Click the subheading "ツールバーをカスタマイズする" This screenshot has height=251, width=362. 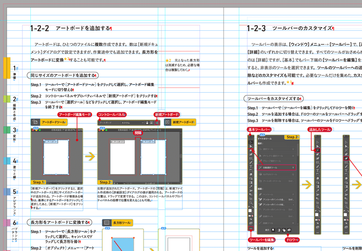(274, 99)
